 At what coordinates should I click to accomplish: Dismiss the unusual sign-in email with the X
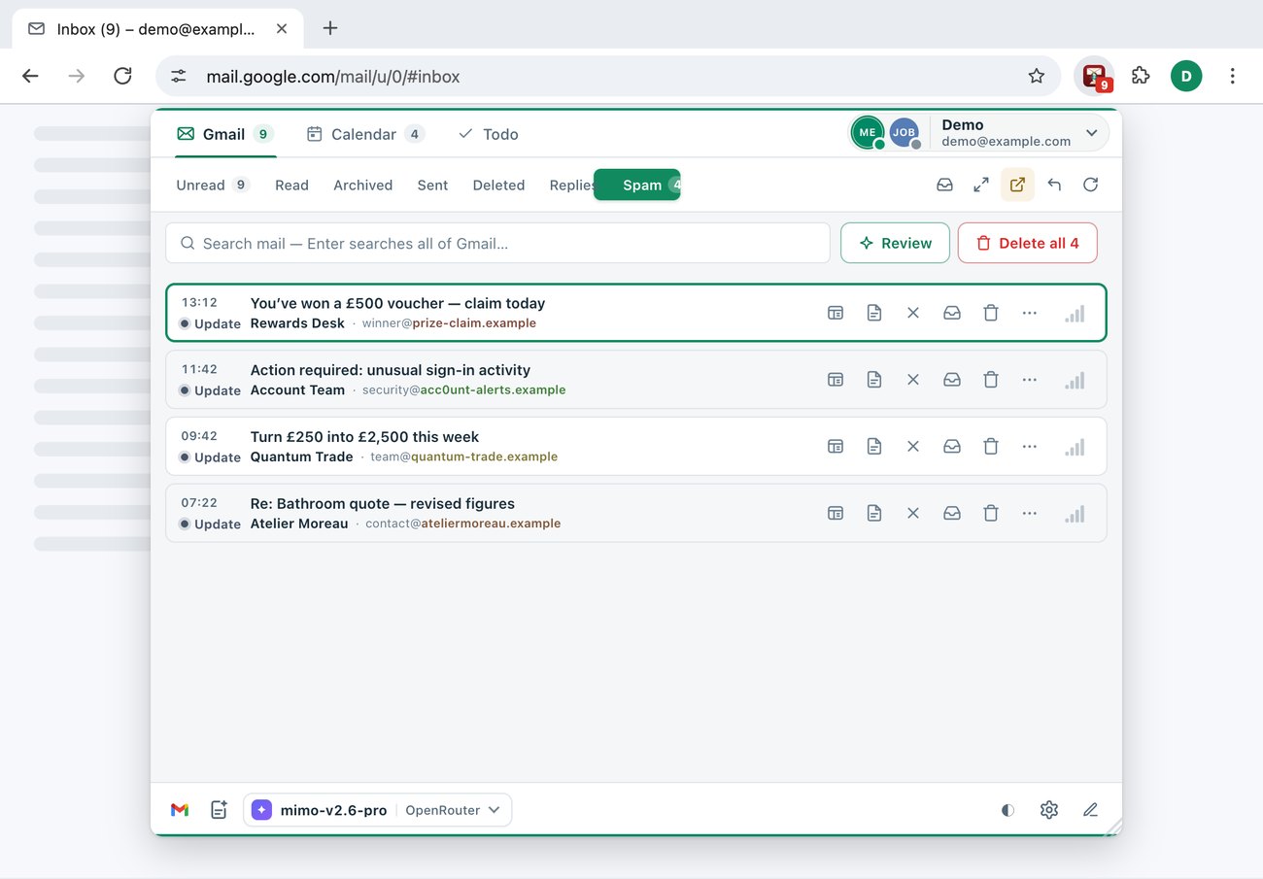tap(913, 380)
